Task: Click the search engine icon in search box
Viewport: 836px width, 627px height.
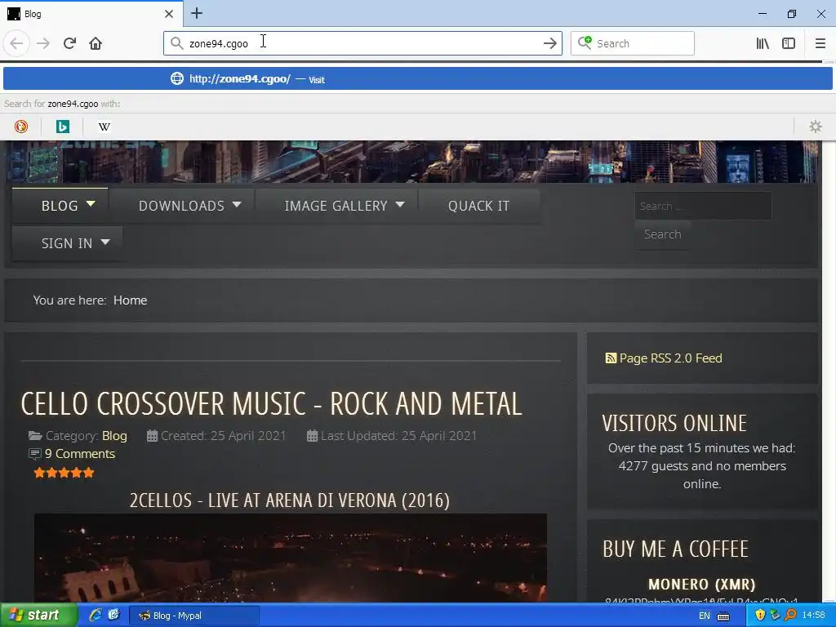Action: 585,42
